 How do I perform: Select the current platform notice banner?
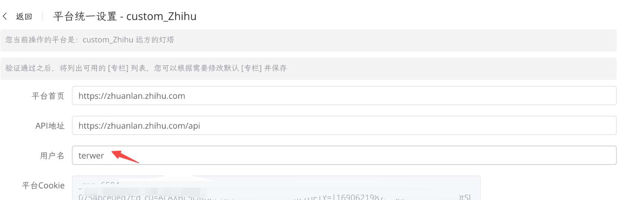pyautogui.click(x=308, y=40)
